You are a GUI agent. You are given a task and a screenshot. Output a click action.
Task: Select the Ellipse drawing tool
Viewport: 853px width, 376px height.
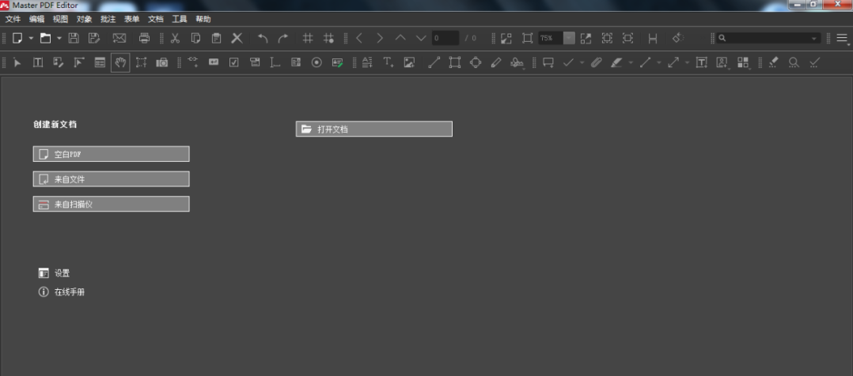click(476, 62)
